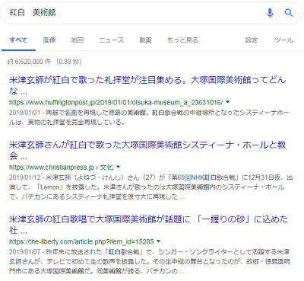Click the result count 約 6,620,000 件

click(x=29, y=62)
